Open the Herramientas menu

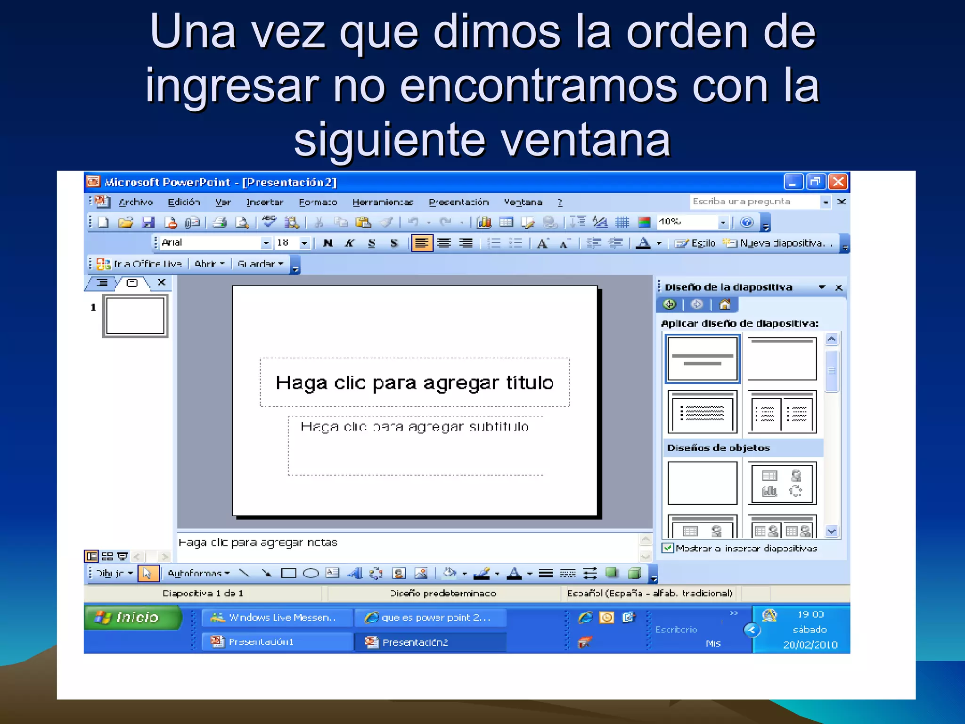(x=383, y=202)
